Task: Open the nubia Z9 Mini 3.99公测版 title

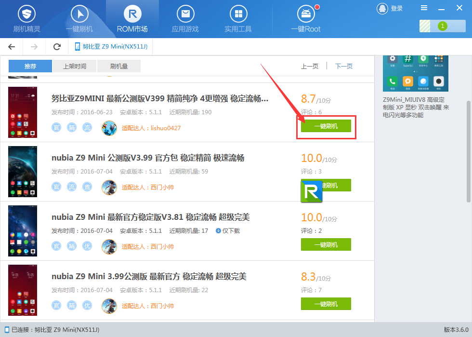Action: 149,276
